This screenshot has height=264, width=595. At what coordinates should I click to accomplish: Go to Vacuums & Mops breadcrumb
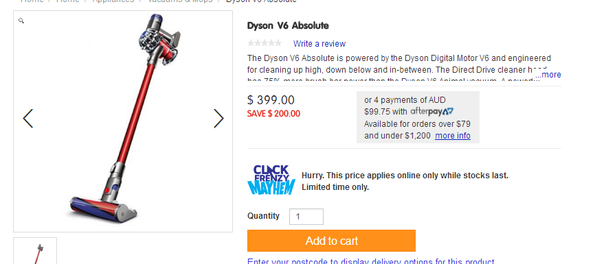point(180,1)
